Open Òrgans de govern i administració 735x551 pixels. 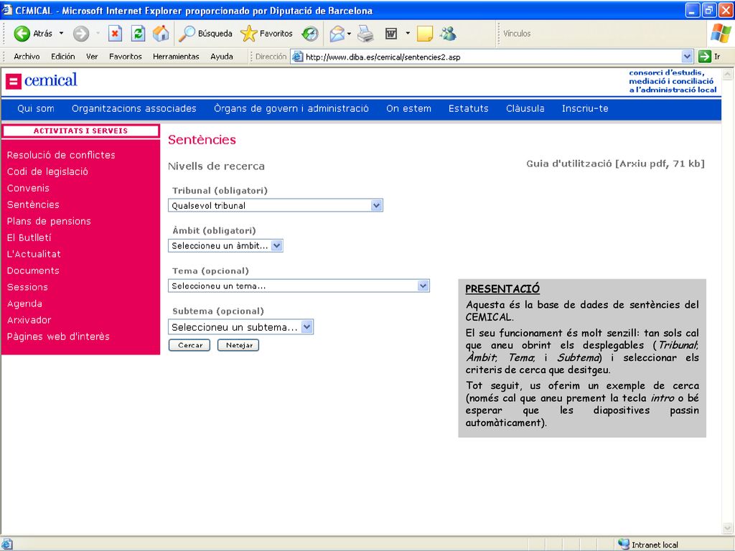click(291, 109)
